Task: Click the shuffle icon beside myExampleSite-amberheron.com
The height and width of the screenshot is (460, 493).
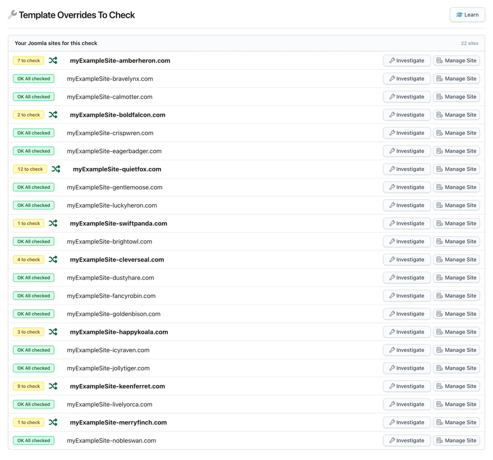Action: pos(53,60)
